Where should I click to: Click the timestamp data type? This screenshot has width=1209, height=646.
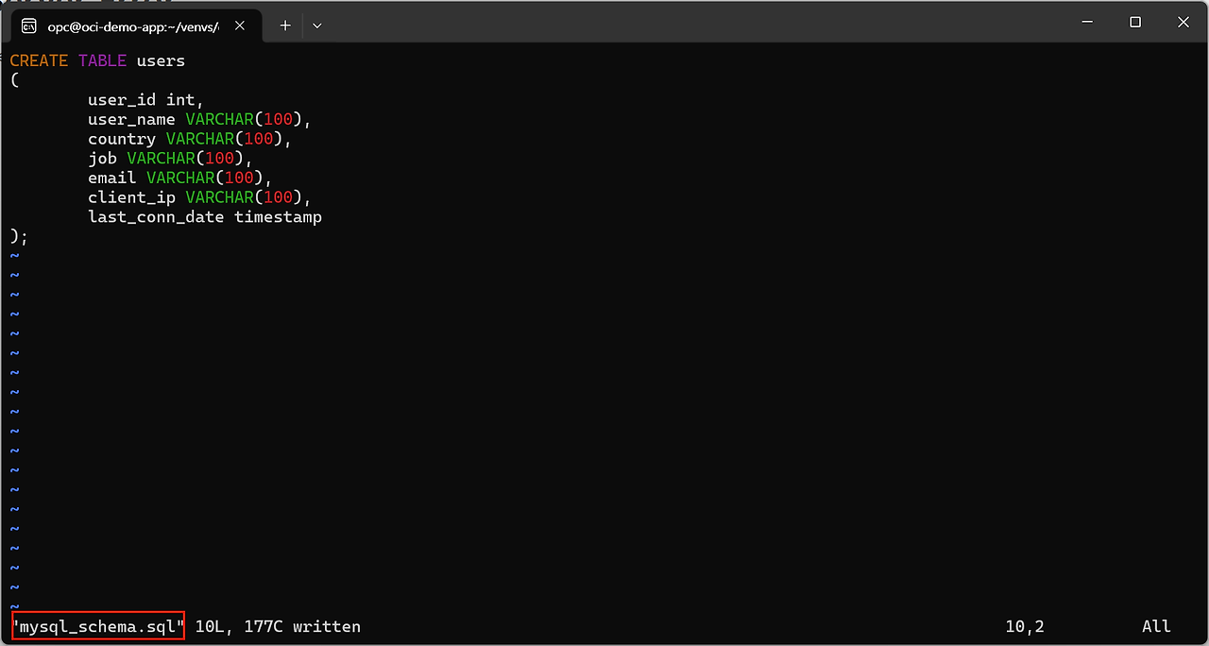[x=279, y=217]
